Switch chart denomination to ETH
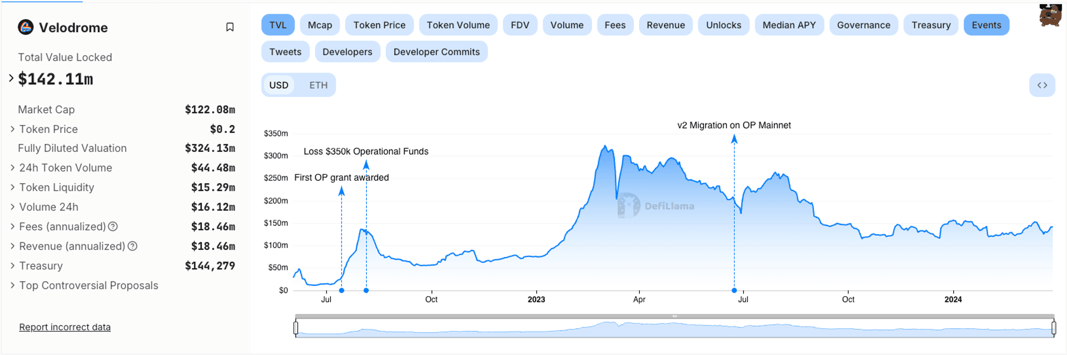 318,85
